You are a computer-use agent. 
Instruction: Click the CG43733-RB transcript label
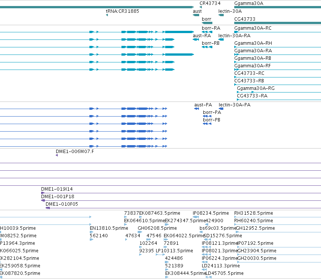249,81
